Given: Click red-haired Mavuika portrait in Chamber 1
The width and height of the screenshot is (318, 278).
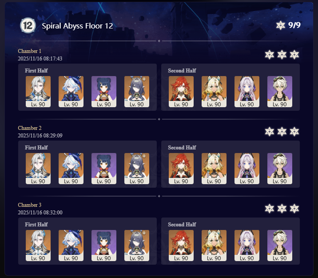Looking at the screenshot, I should point(181,92).
